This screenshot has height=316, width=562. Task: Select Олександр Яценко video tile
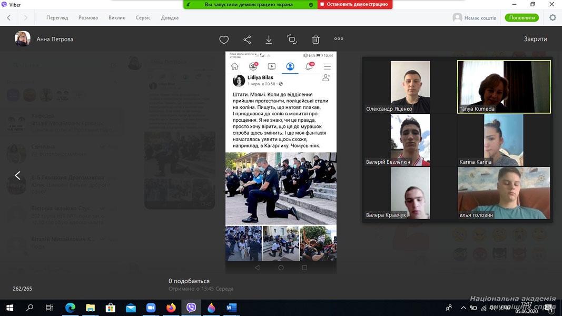click(x=410, y=87)
